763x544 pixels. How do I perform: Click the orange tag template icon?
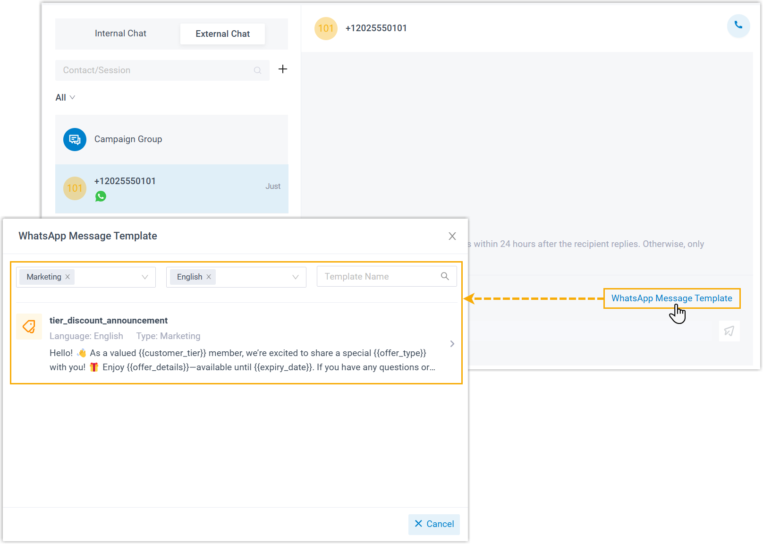click(29, 326)
